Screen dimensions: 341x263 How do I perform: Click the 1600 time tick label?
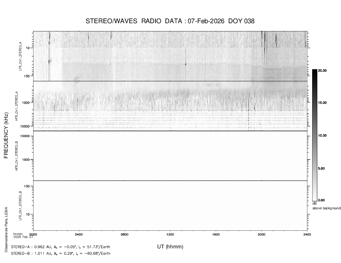tap(216, 234)
